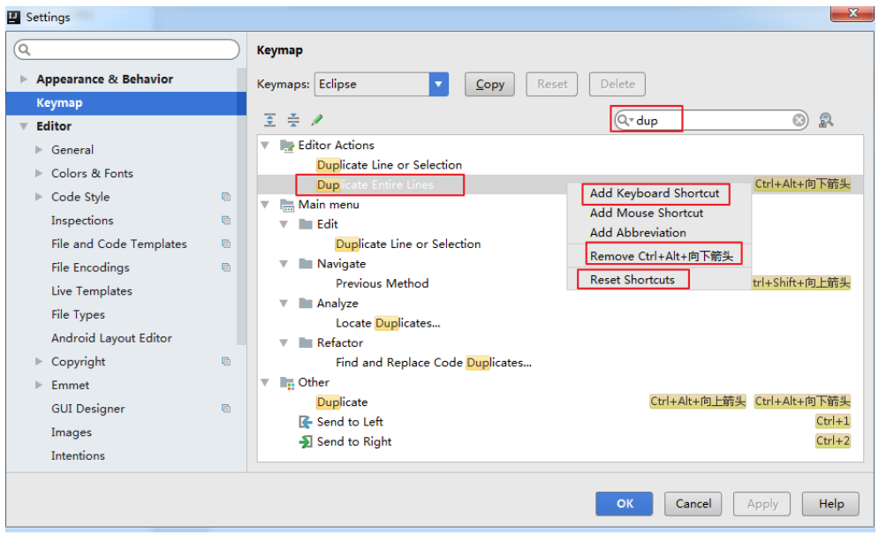The width and height of the screenshot is (879, 534).
Task: Click the Send to Right arrow icon
Action: point(305,441)
